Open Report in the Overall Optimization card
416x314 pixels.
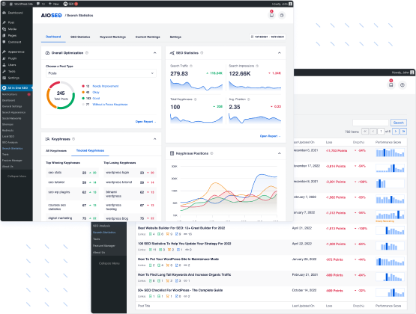click(x=145, y=122)
